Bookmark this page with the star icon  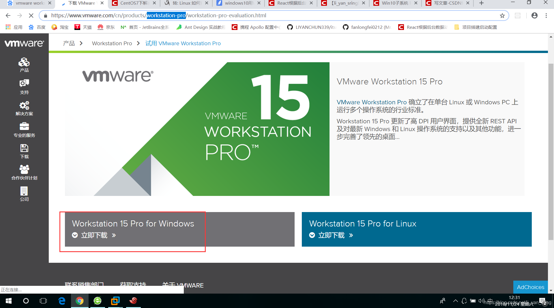(x=502, y=16)
